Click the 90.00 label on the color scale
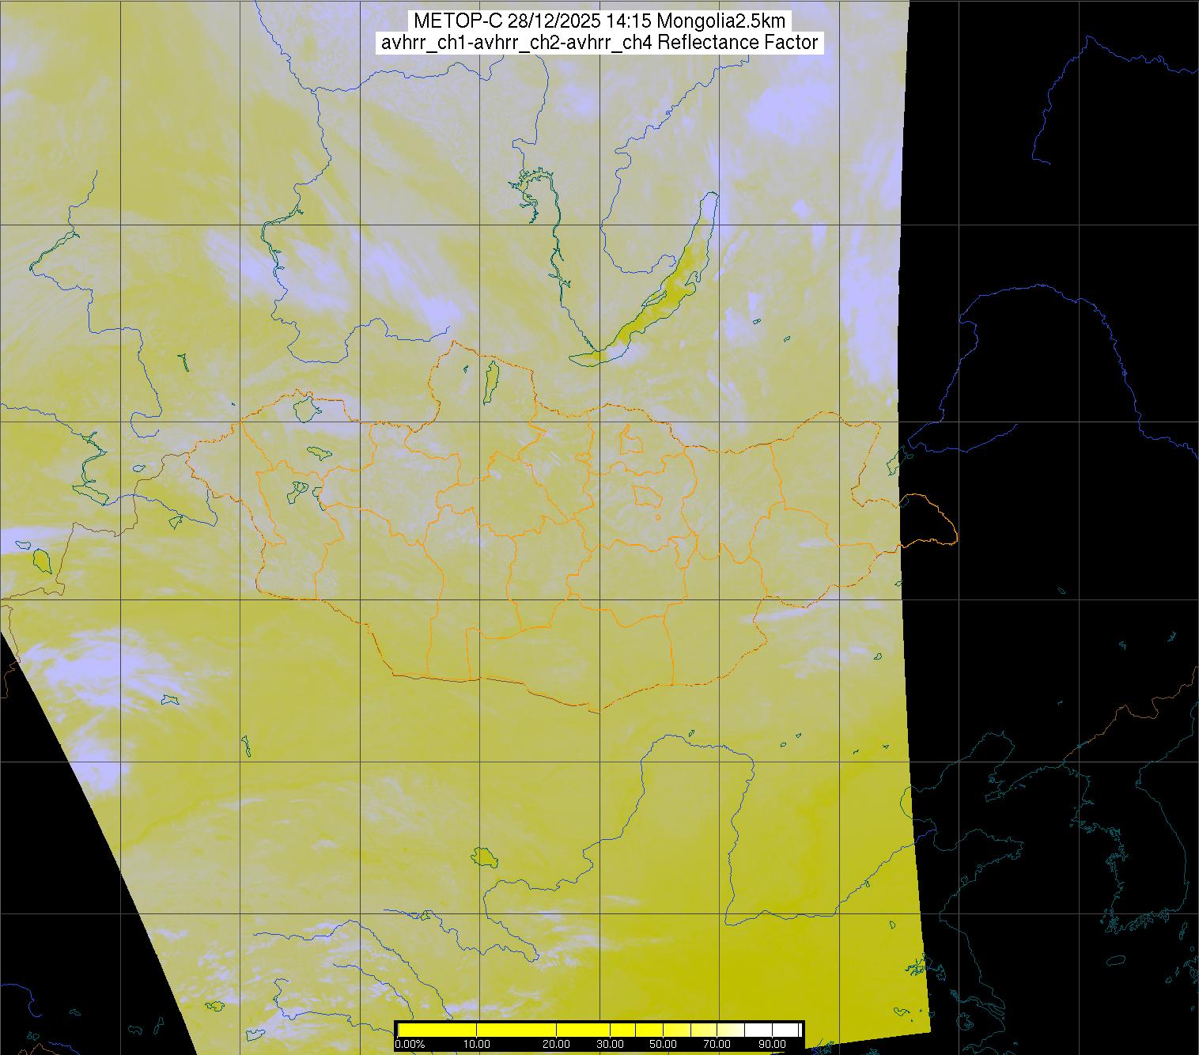1199x1055 pixels. tap(772, 1045)
